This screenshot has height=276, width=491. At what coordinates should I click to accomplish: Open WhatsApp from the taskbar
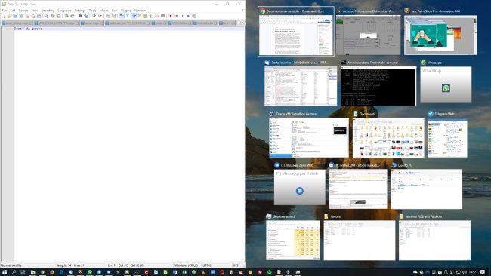point(90,272)
